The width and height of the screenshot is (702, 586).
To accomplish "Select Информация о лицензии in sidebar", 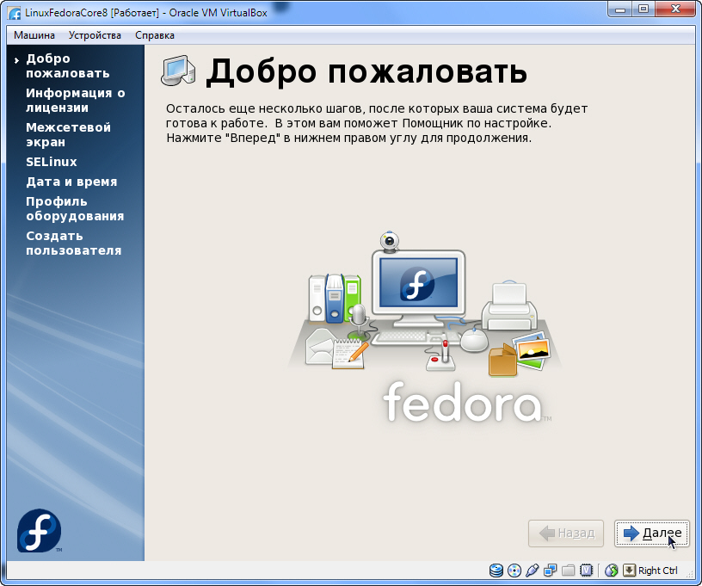I will [x=75, y=101].
